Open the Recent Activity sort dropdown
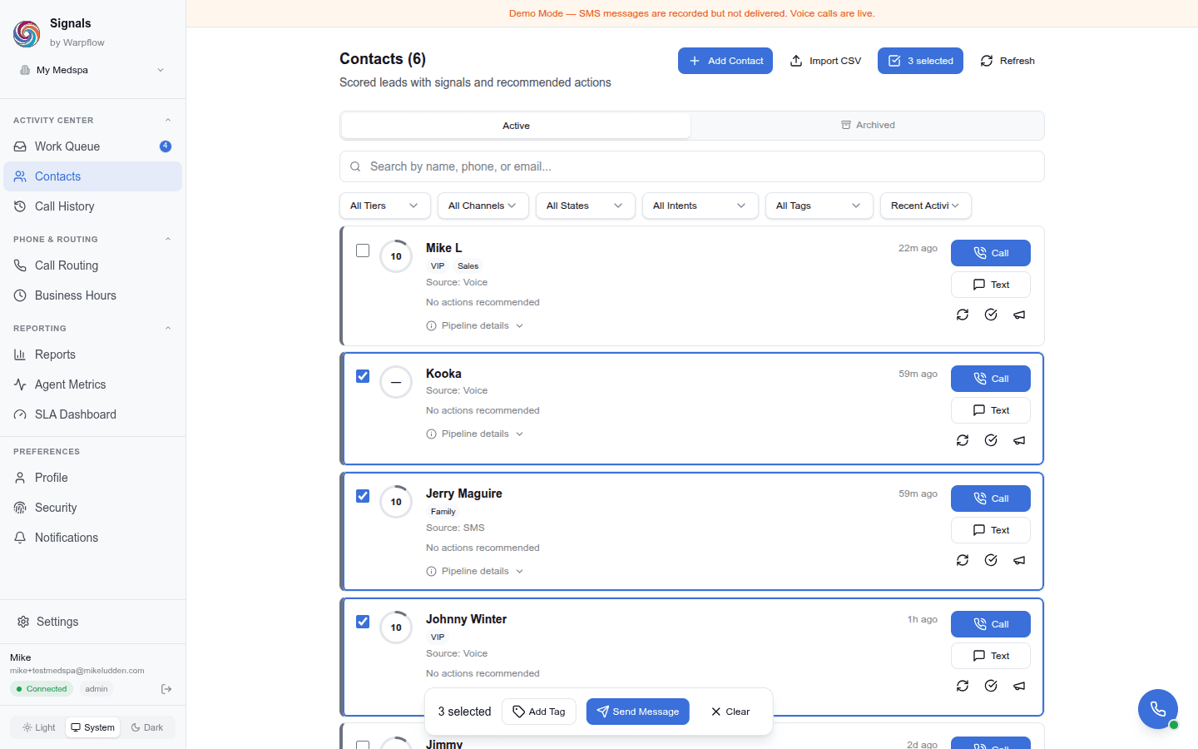1198x749 pixels. point(925,206)
